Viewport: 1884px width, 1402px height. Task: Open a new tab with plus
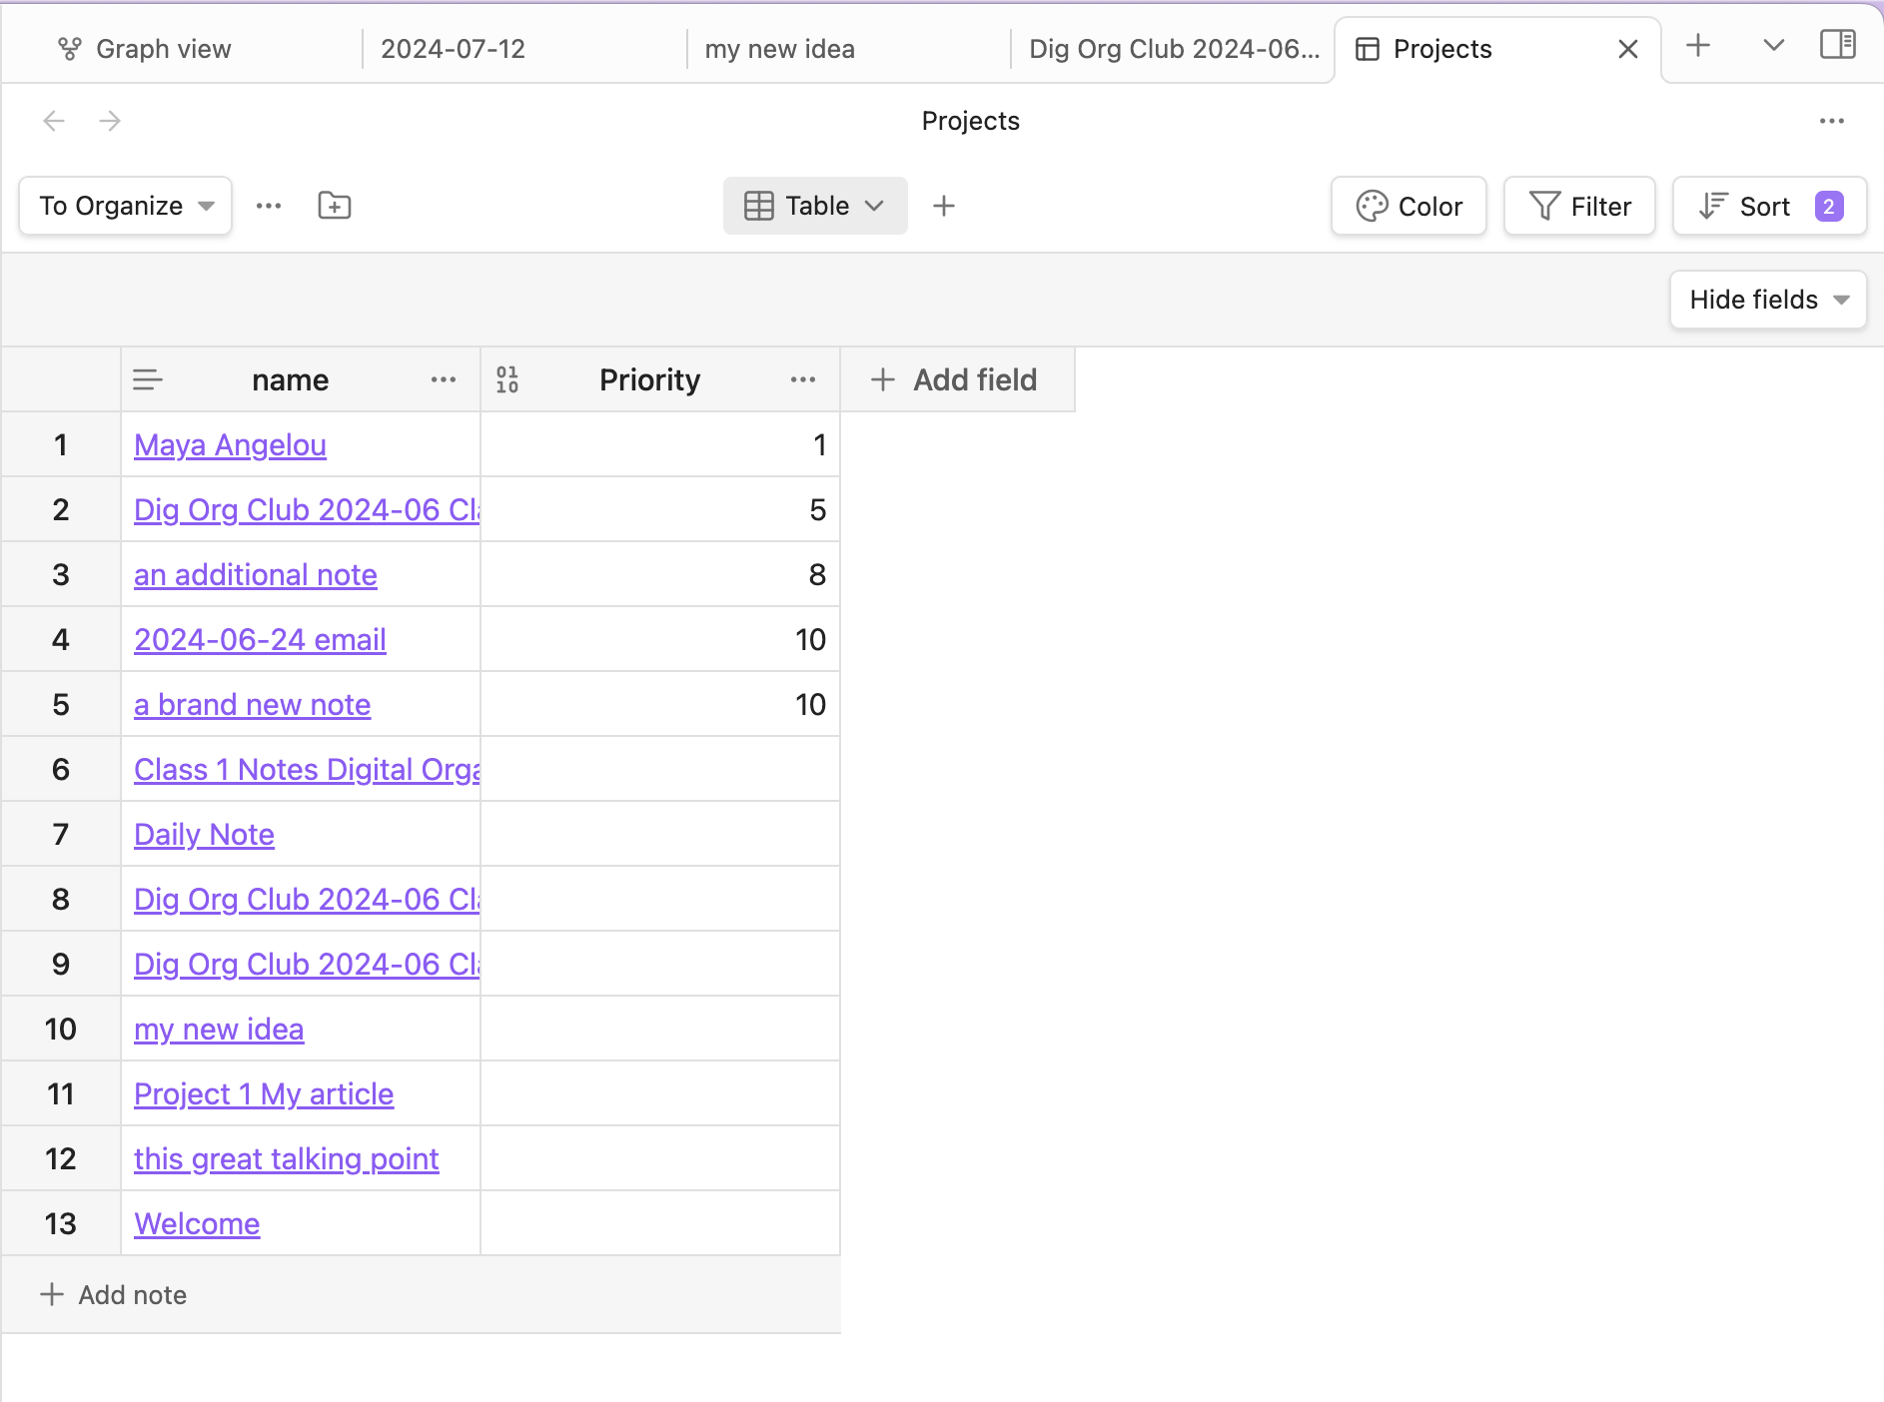pyautogui.click(x=1697, y=46)
